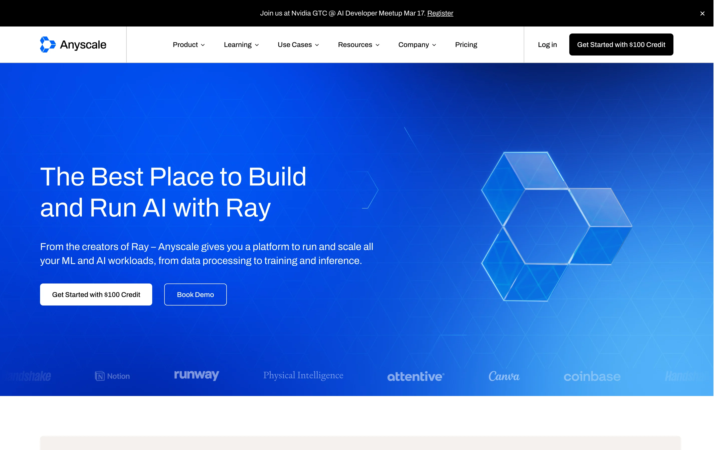This screenshot has height=450, width=721.
Task: Expand the Company navigation menu
Action: [417, 44]
